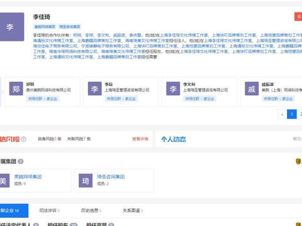This screenshot has width=302, height=226.
Task: Click 成员: 2 under 琦圣咨询集团
Action: coord(103,183)
